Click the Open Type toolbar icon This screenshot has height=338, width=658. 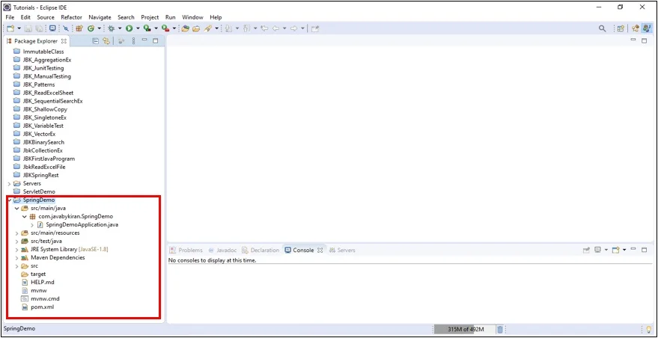point(185,28)
